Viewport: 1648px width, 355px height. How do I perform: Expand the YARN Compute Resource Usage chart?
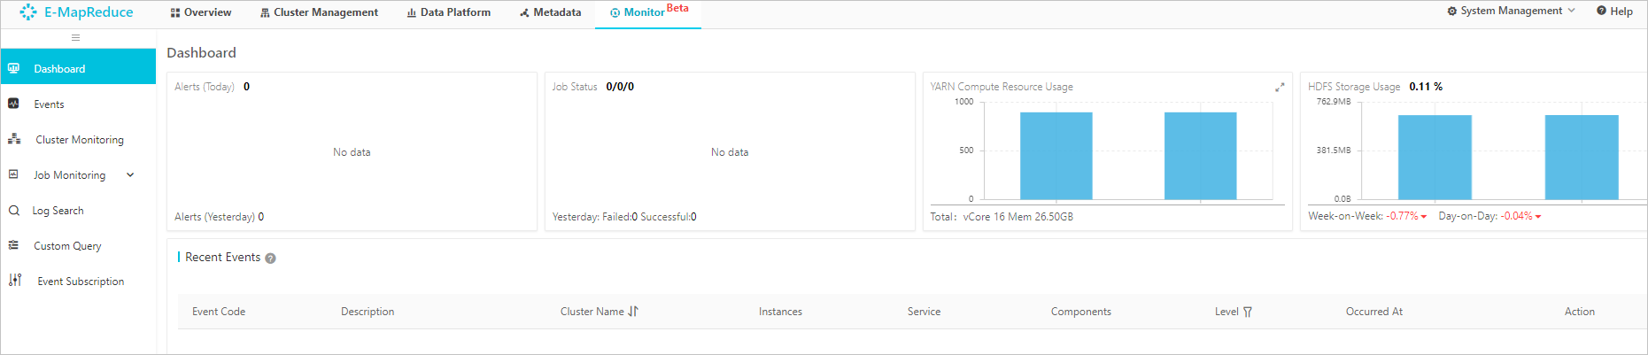1280,87
